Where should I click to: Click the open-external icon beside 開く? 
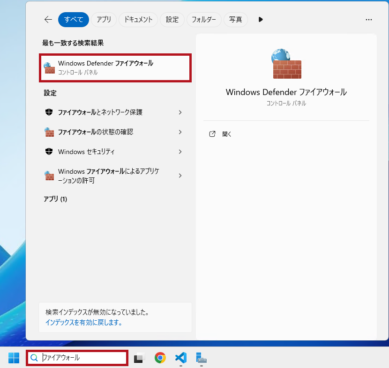(212, 134)
